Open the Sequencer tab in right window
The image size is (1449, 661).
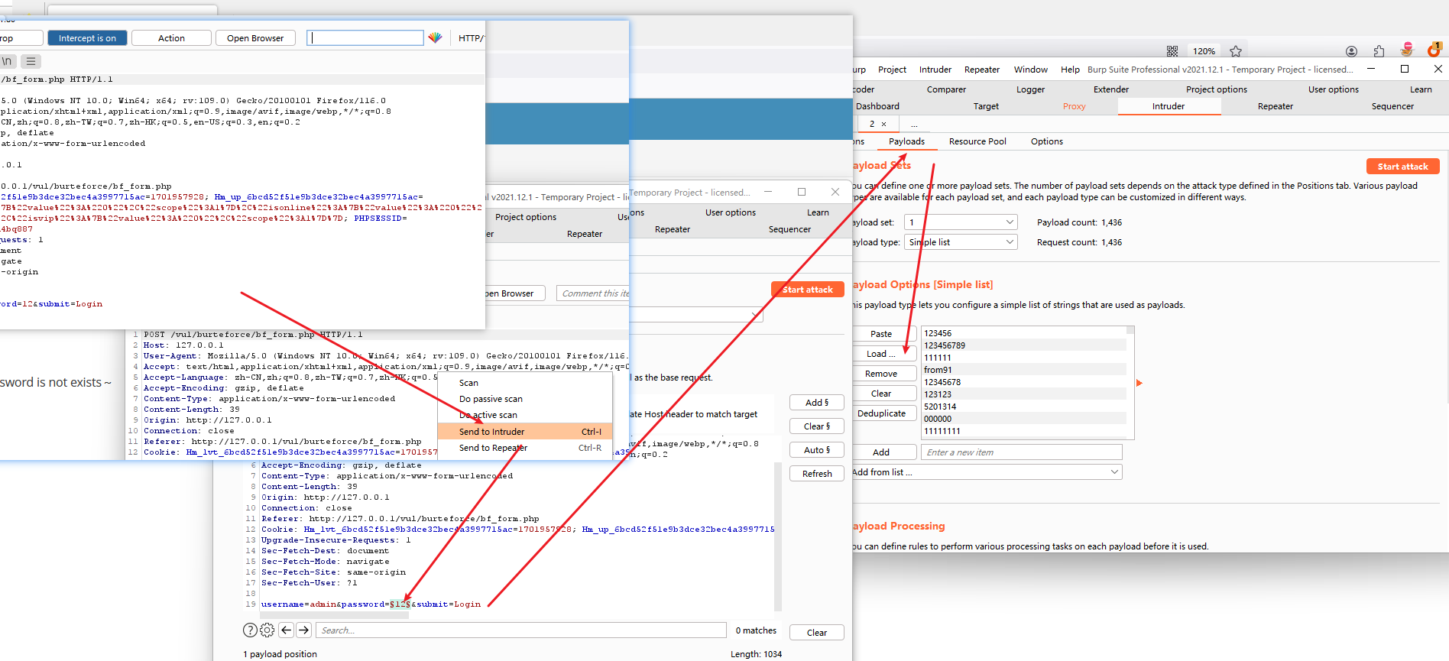(1392, 106)
